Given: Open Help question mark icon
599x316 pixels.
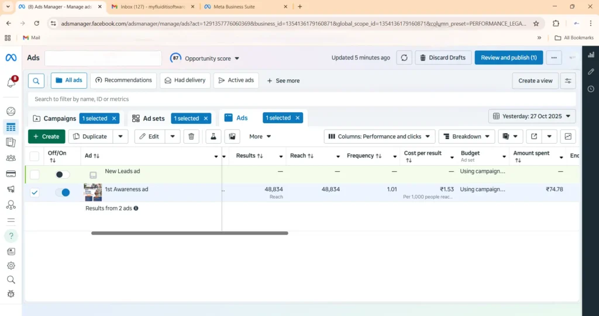Looking at the screenshot, I should tap(11, 236).
